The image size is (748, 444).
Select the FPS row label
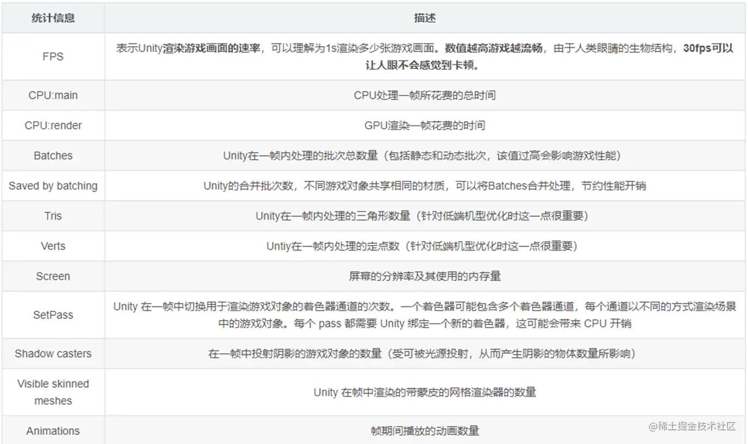coord(53,57)
